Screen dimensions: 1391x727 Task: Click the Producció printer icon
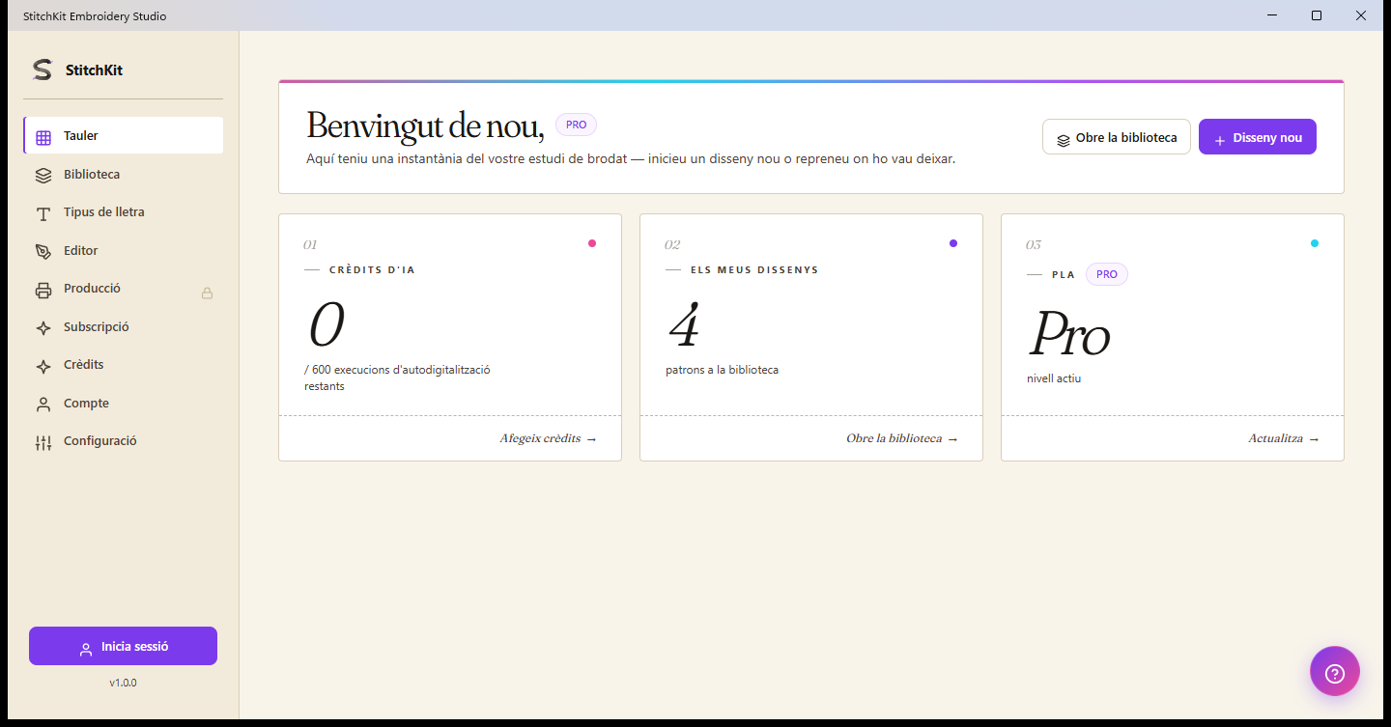tap(43, 290)
